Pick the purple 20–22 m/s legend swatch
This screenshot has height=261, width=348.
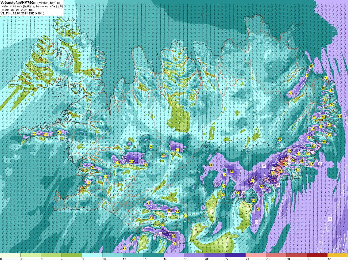[x=215, y=255]
